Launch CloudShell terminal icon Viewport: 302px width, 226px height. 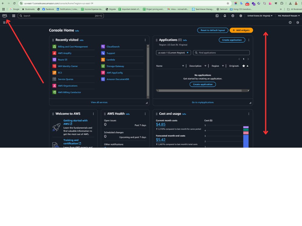217,16
